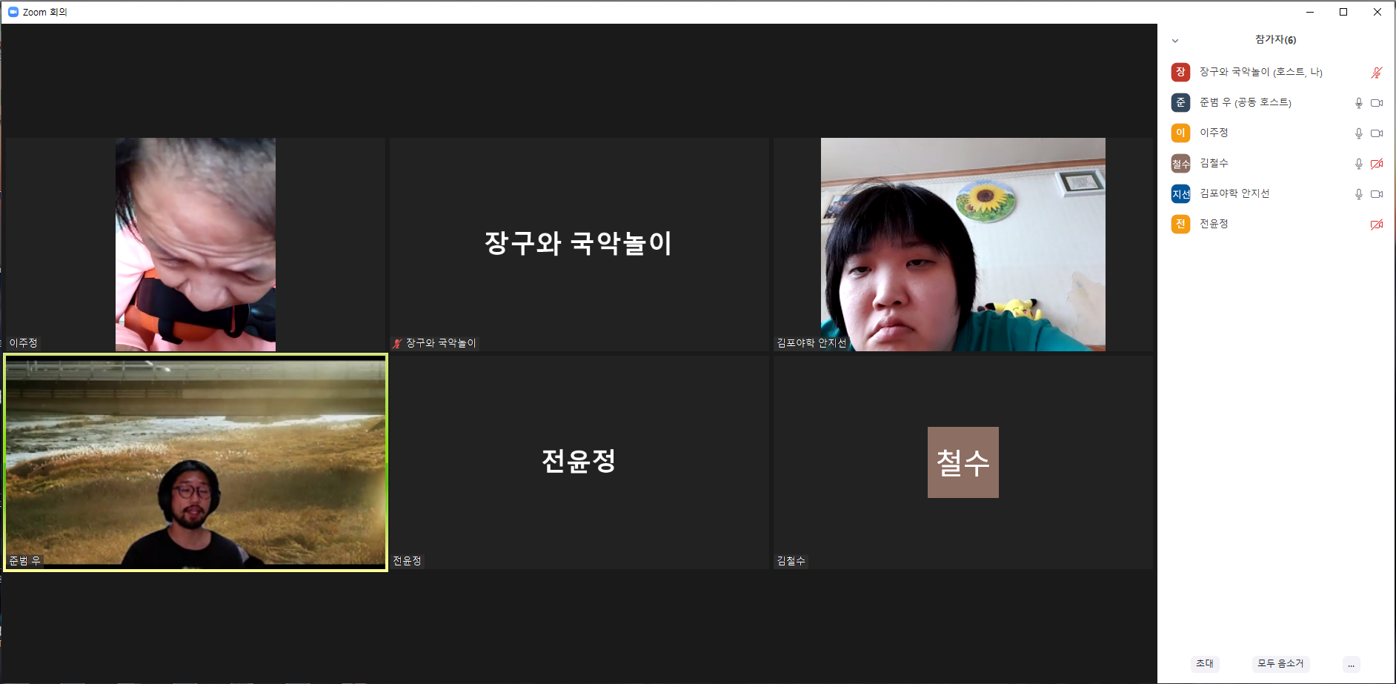
Task: Select the 장구와 국악놀이 center tile
Action: (579, 245)
